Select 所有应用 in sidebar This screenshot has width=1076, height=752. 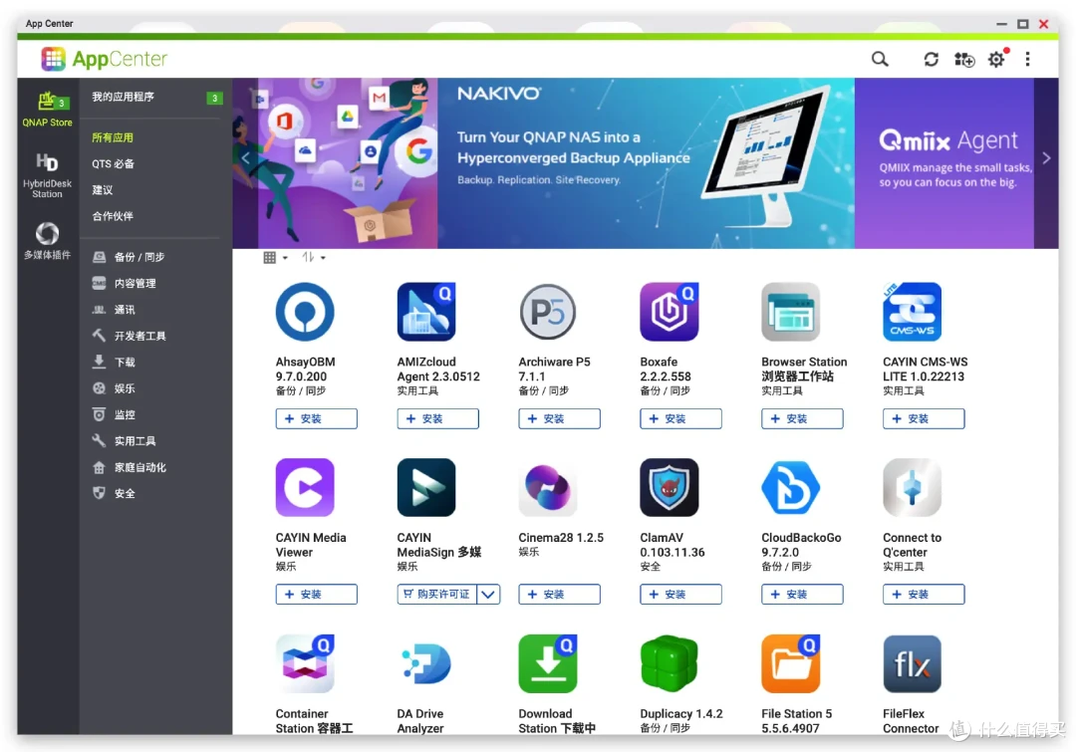pyautogui.click(x=113, y=137)
